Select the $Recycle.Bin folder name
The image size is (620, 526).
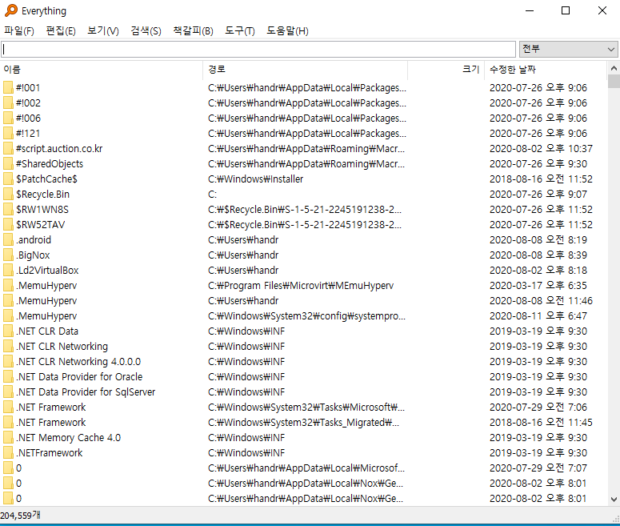[x=42, y=195]
